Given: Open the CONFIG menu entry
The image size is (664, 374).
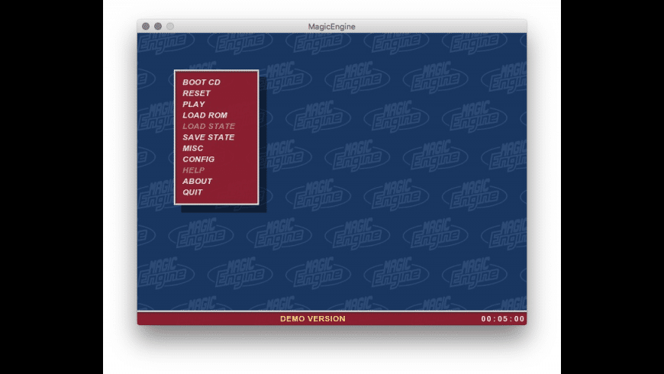Looking at the screenshot, I should click(198, 160).
